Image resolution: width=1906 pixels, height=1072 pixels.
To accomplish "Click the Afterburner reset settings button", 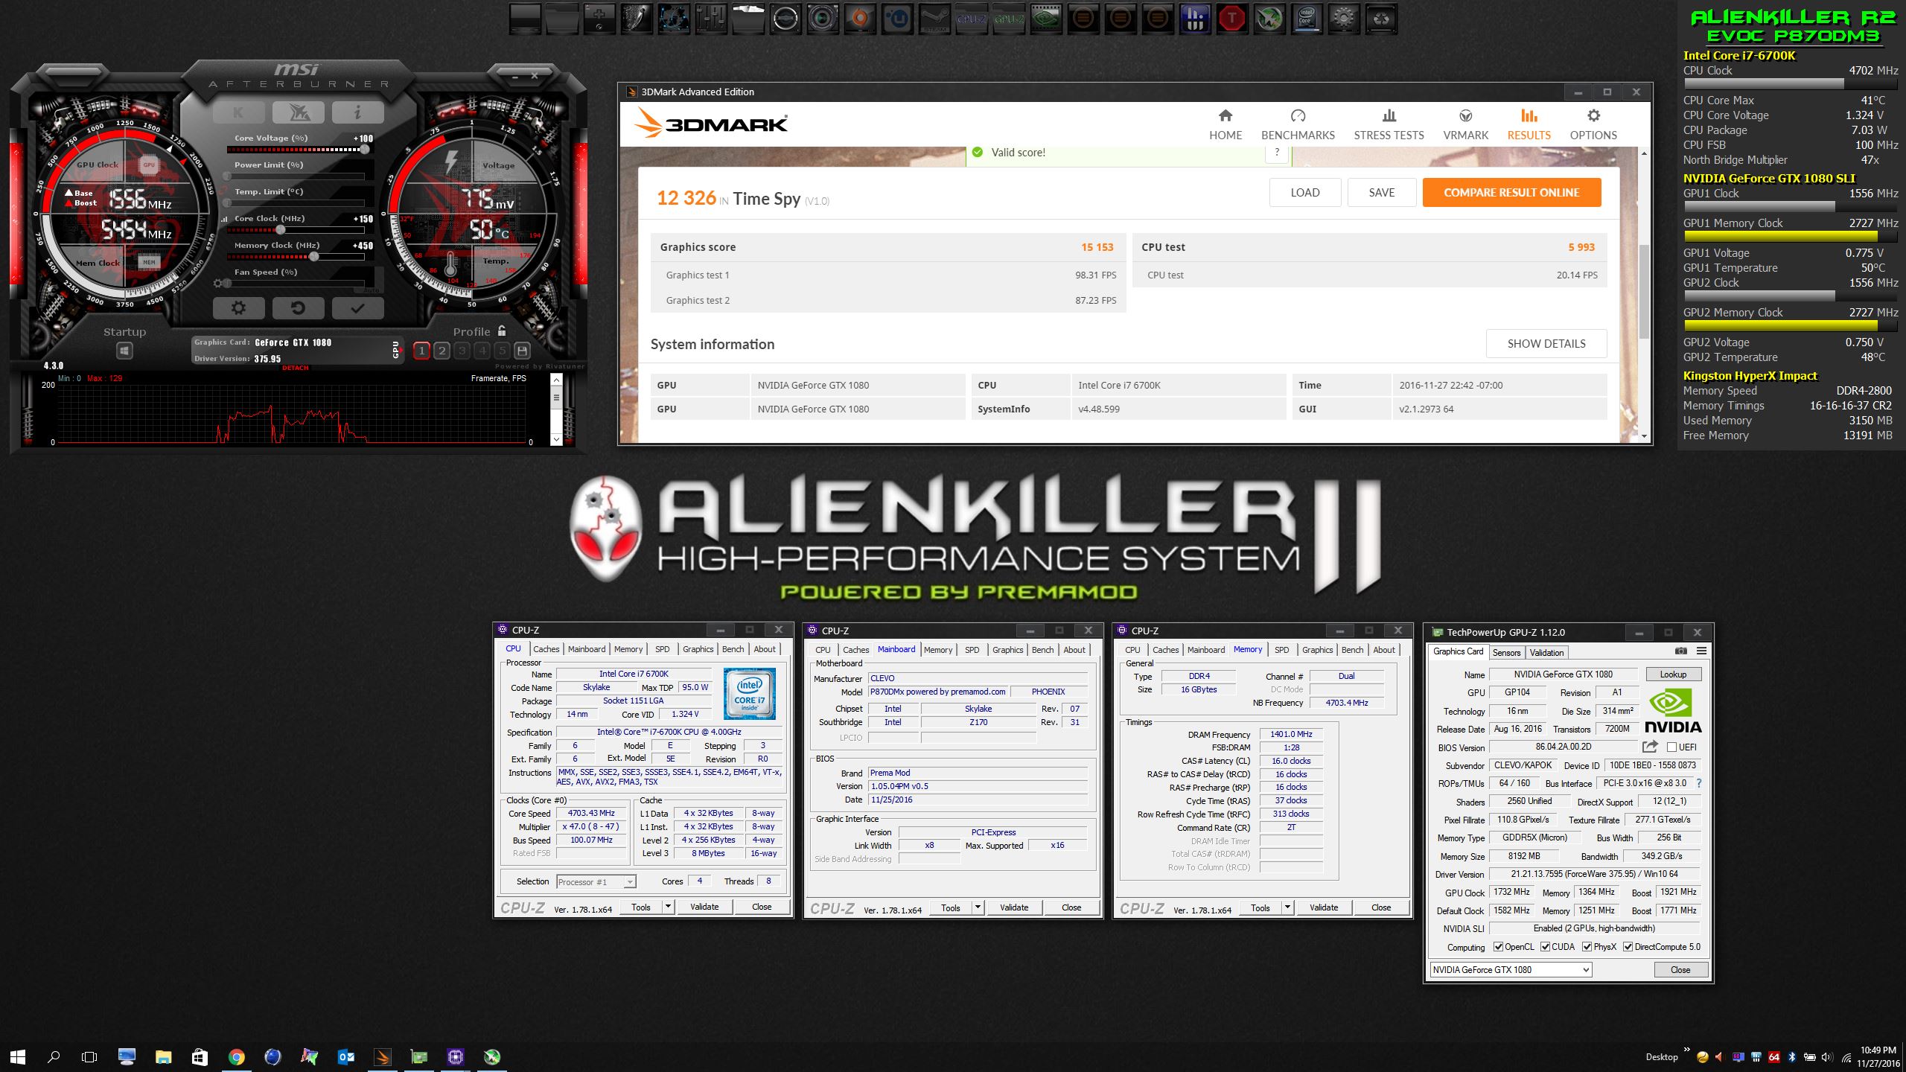I will coord(298,307).
